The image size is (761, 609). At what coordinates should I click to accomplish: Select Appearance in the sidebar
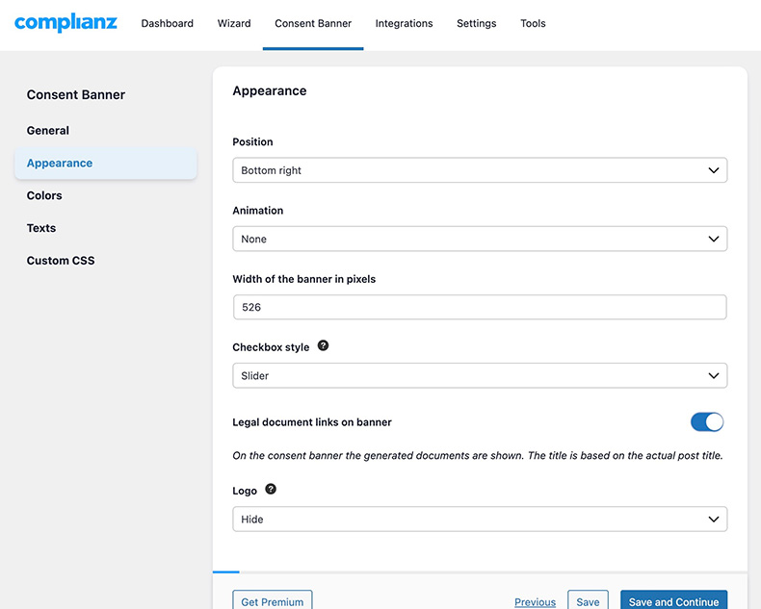pyautogui.click(x=106, y=163)
